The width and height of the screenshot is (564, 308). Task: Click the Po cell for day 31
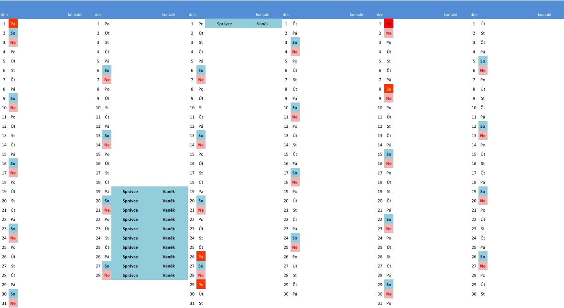[389, 303]
